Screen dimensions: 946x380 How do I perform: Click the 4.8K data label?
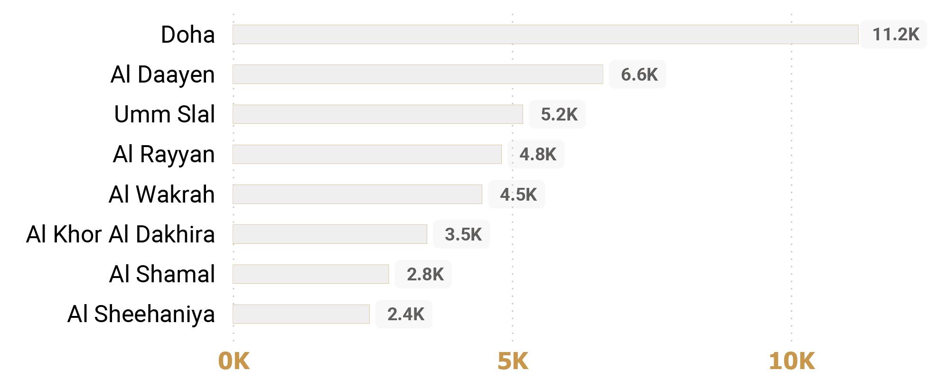(x=537, y=154)
